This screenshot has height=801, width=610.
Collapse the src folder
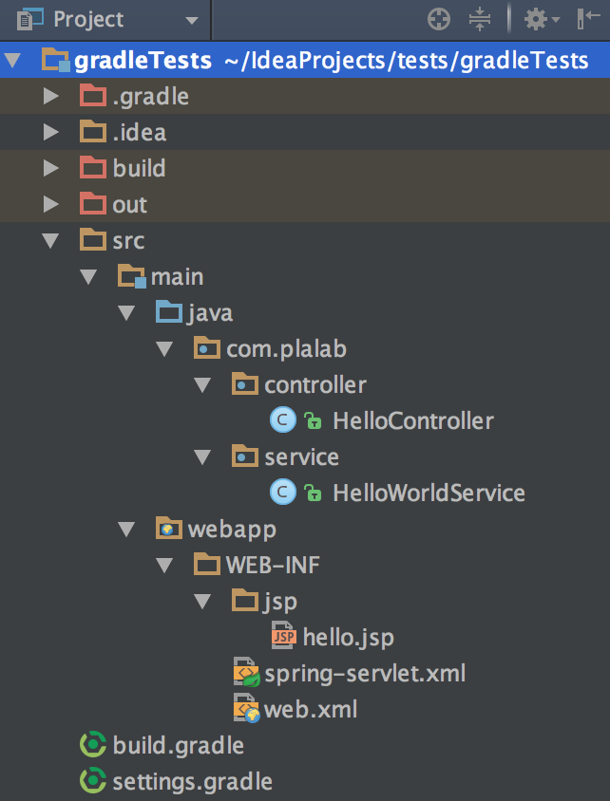pos(50,241)
